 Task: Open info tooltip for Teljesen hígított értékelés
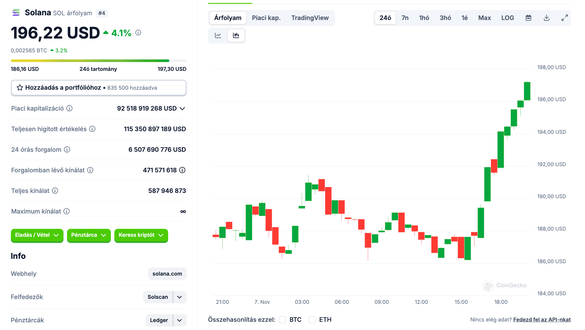click(92, 129)
